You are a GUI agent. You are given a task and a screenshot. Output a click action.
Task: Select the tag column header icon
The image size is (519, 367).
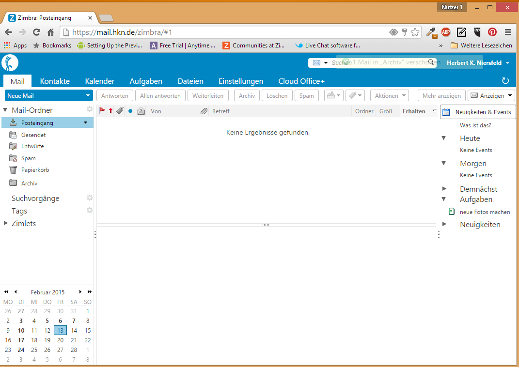[120, 111]
